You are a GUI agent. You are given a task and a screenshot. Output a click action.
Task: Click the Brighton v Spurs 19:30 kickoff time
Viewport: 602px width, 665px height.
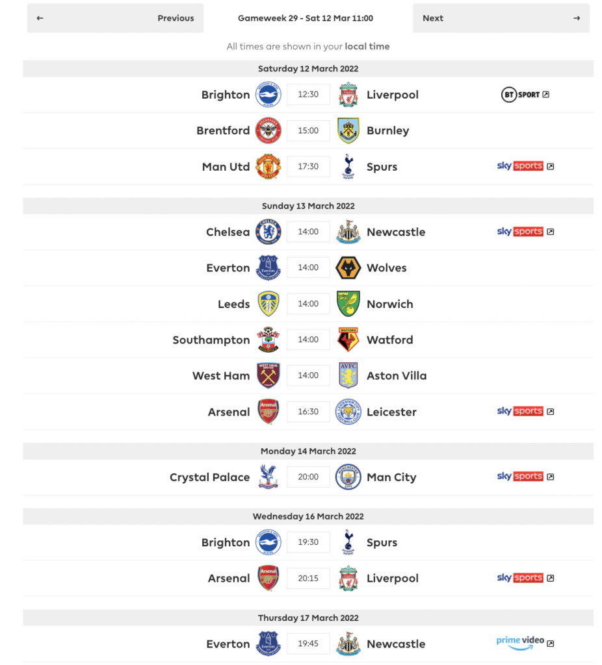[308, 542]
